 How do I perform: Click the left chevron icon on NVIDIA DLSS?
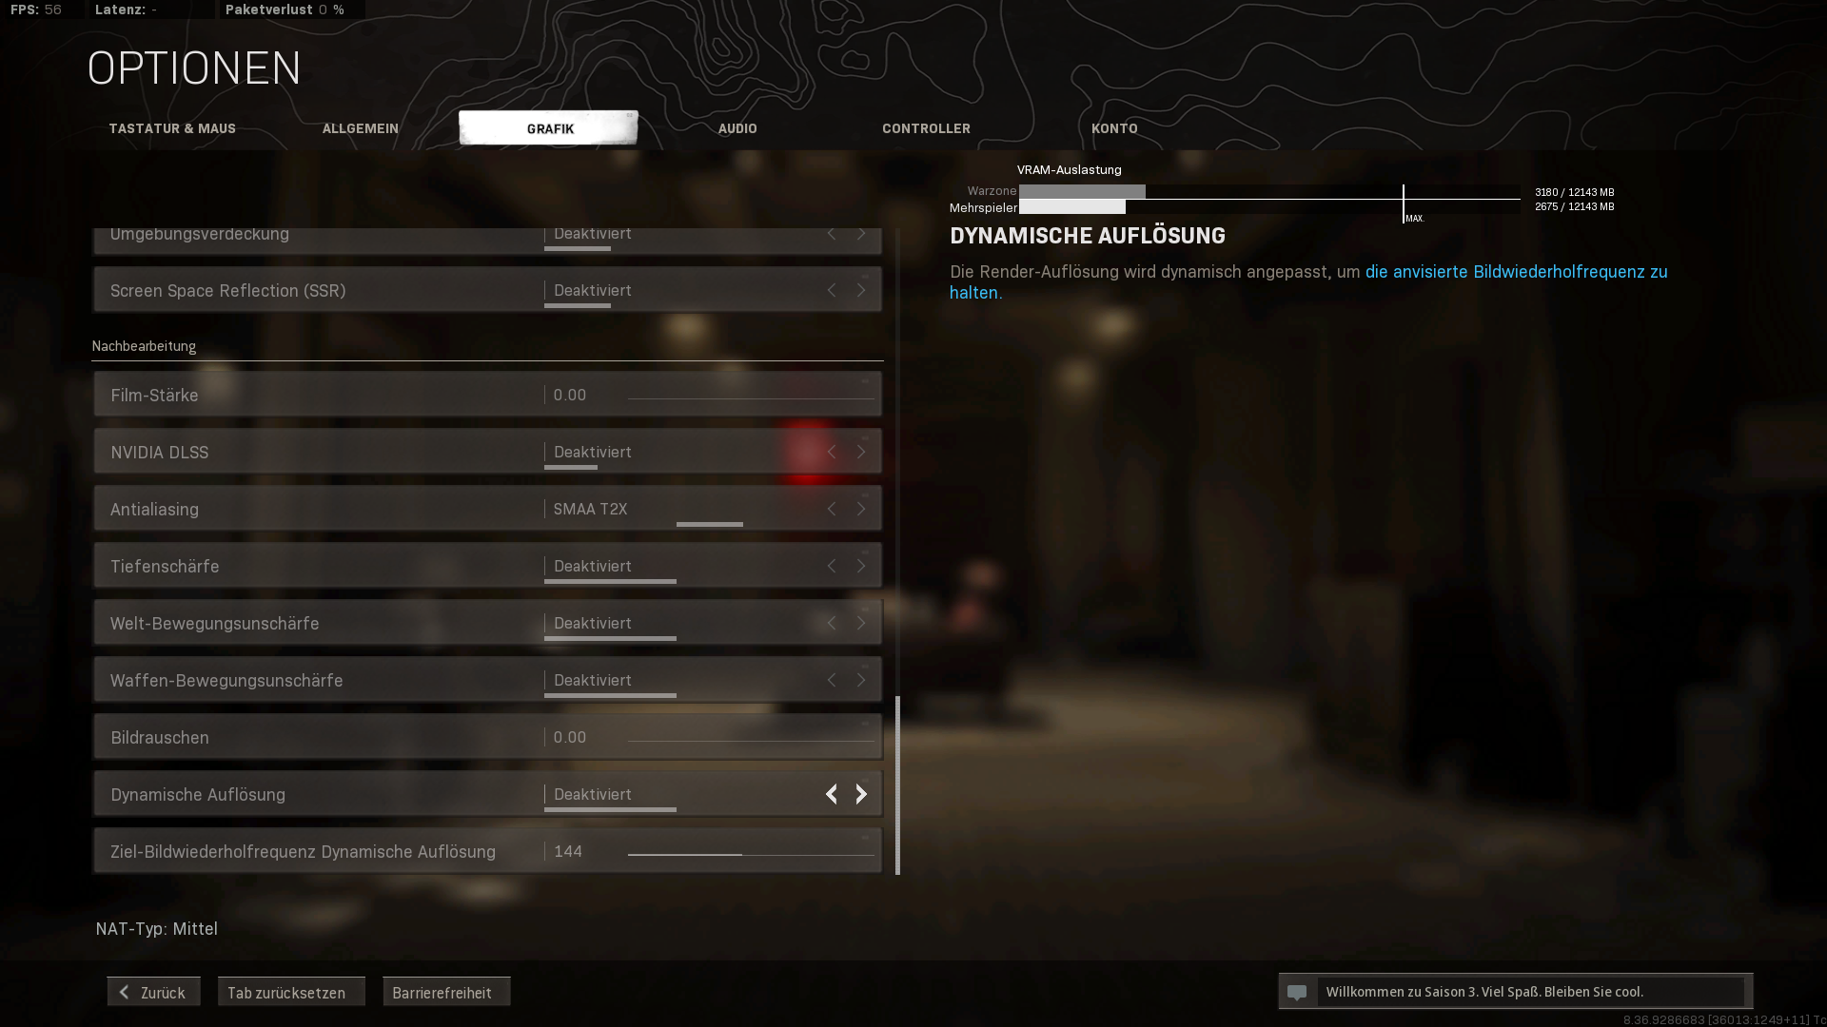(831, 452)
